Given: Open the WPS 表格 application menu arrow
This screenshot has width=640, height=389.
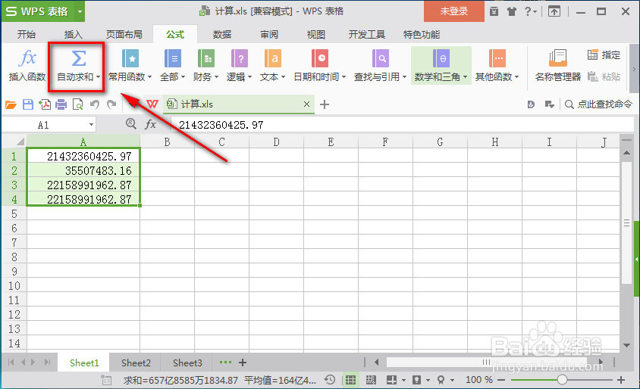Looking at the screenshot, I should [x=80, y=11].
